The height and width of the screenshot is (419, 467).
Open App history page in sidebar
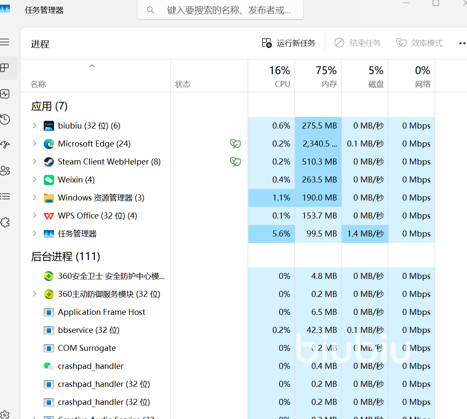point(5,120)
